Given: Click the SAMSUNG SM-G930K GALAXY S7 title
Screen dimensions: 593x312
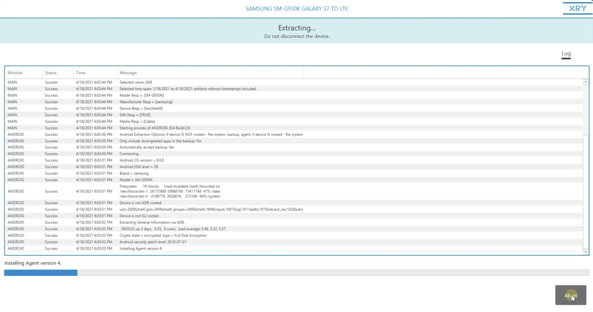Looking at the screenshot, I should pos(296,8).
